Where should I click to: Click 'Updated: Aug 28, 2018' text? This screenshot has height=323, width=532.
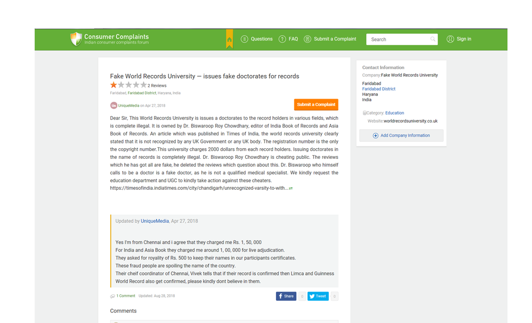[x=157, y=296]
